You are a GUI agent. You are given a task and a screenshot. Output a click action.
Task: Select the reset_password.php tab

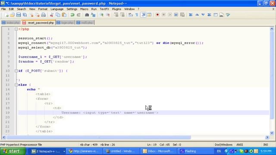point(38,22)
